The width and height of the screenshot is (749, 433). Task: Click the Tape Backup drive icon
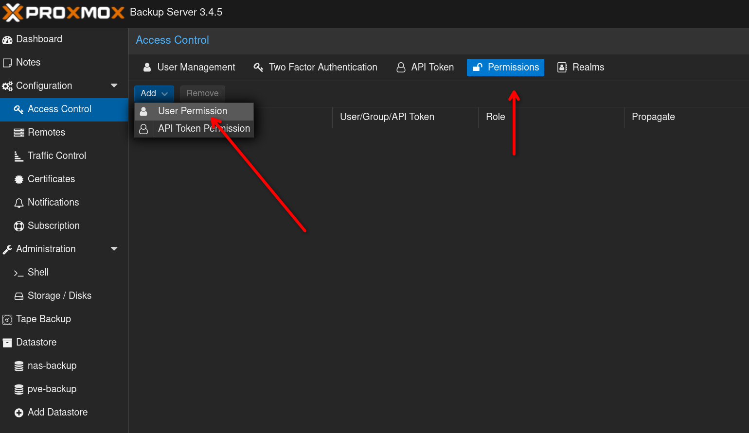click(7, 320)
